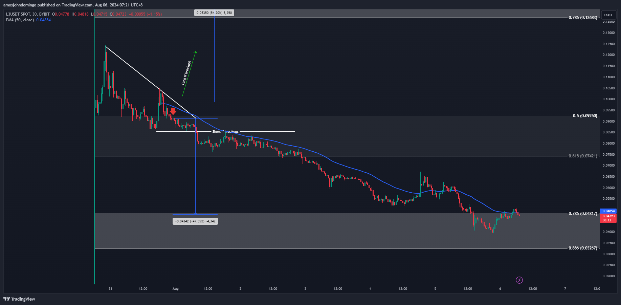This screenshot has width=621, height=305.
Task: Click the date 7 label on time axis
Action: (x=565, y=289)
